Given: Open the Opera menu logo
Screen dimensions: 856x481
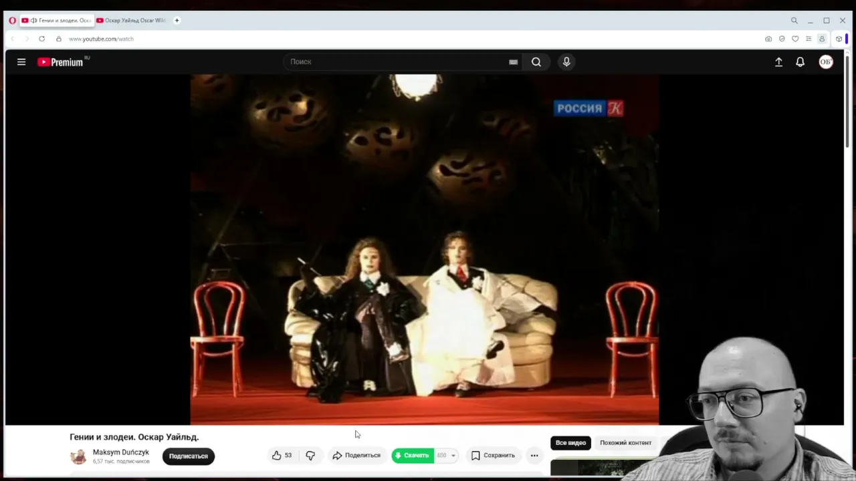Looking at the screenshot, I should (x=12, y=21).
